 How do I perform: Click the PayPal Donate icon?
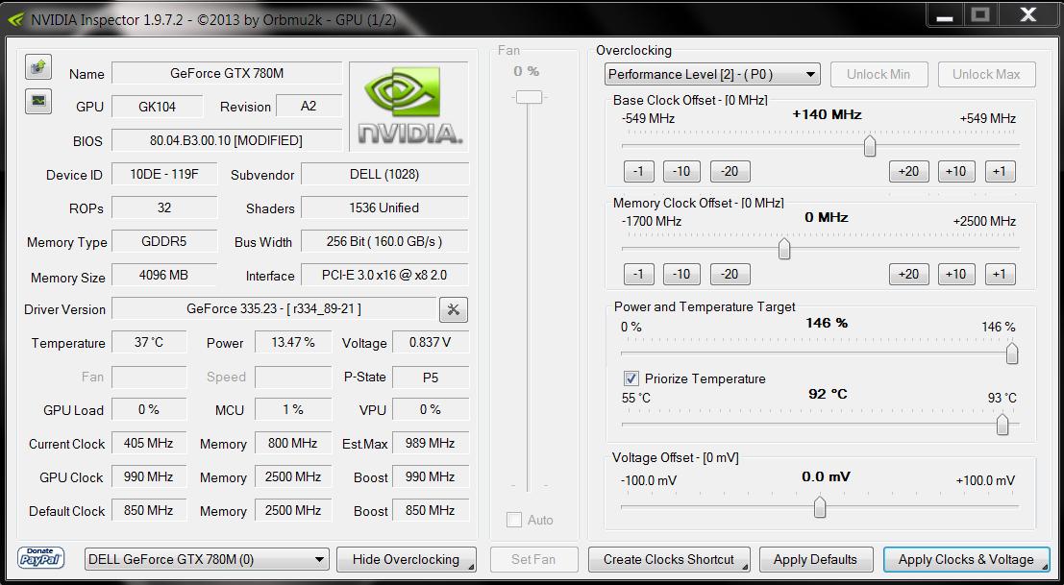click(x=40, y=558)
